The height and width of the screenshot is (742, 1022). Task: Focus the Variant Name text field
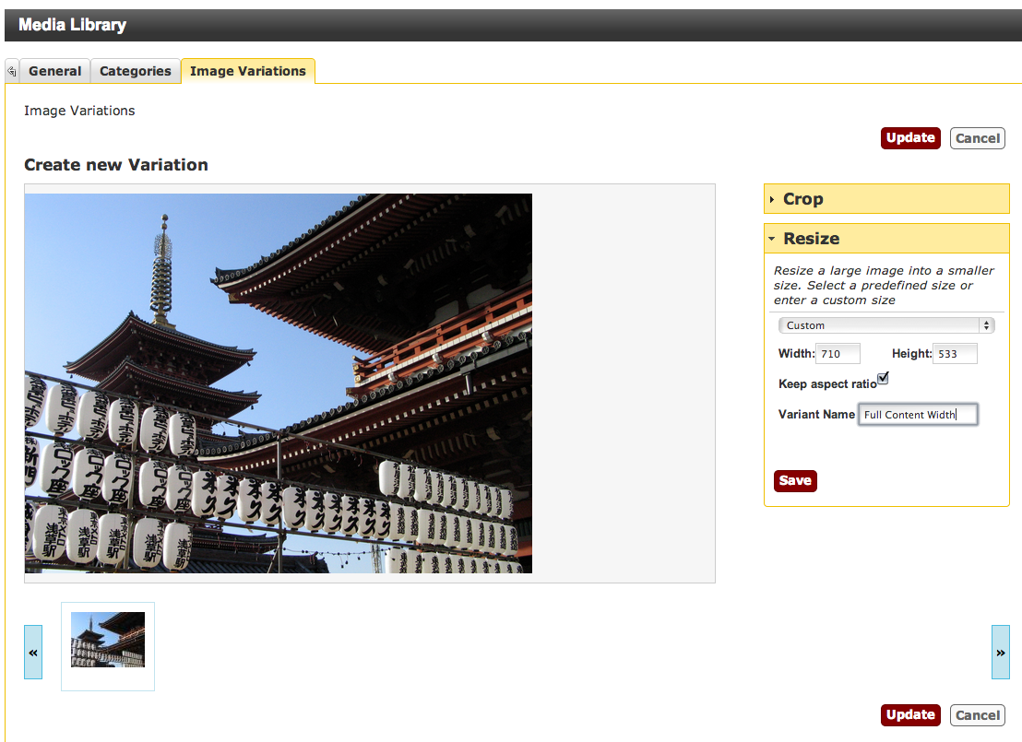tap(918, 415)
